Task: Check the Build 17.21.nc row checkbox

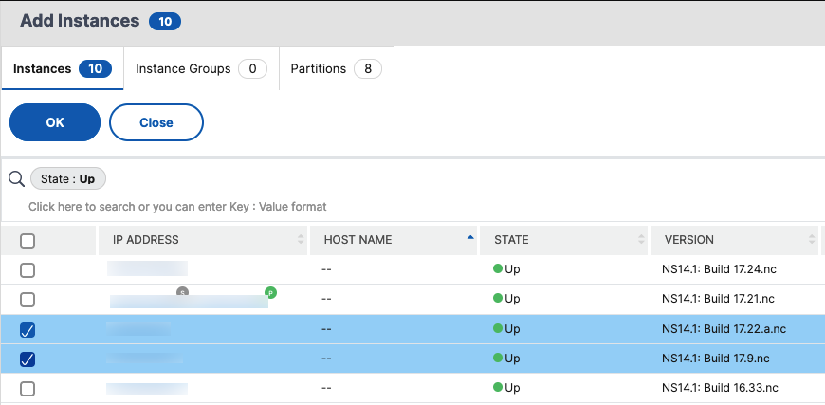Action: click(27, 300)
